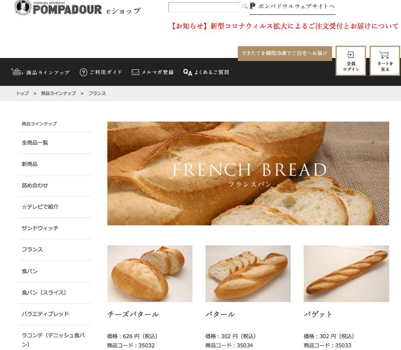
Task: Open member login icon button
Action: click(351, 61)
